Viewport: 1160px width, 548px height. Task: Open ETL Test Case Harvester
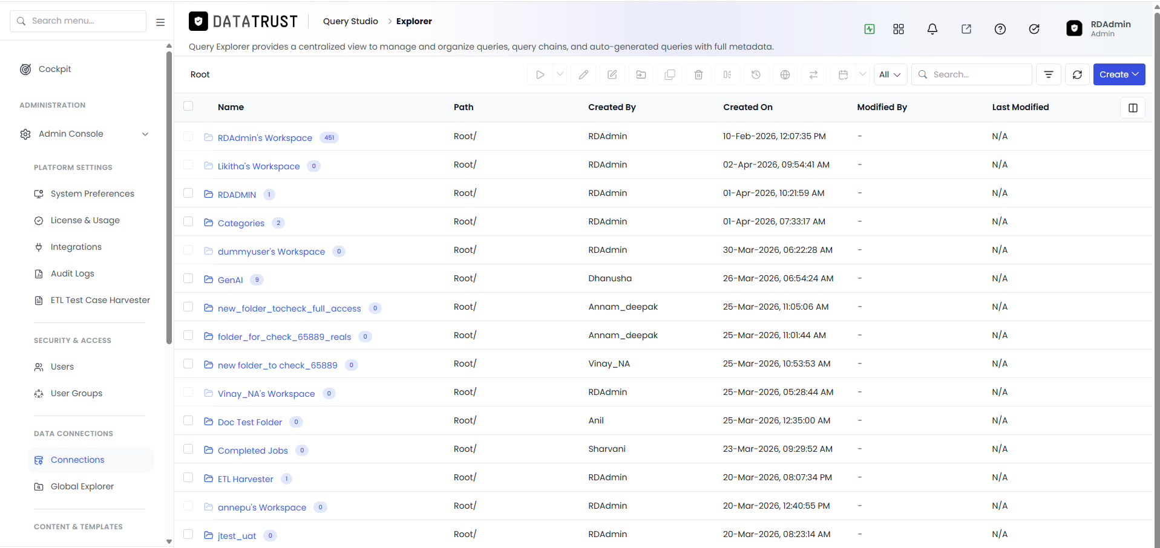(100, 300)
